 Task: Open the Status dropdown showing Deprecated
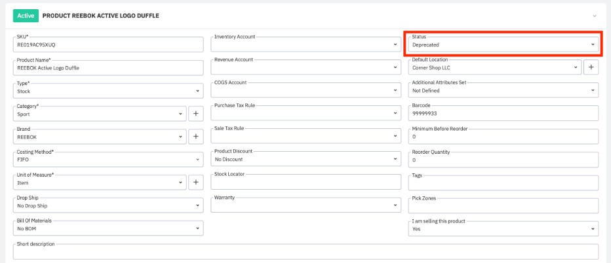502,44
